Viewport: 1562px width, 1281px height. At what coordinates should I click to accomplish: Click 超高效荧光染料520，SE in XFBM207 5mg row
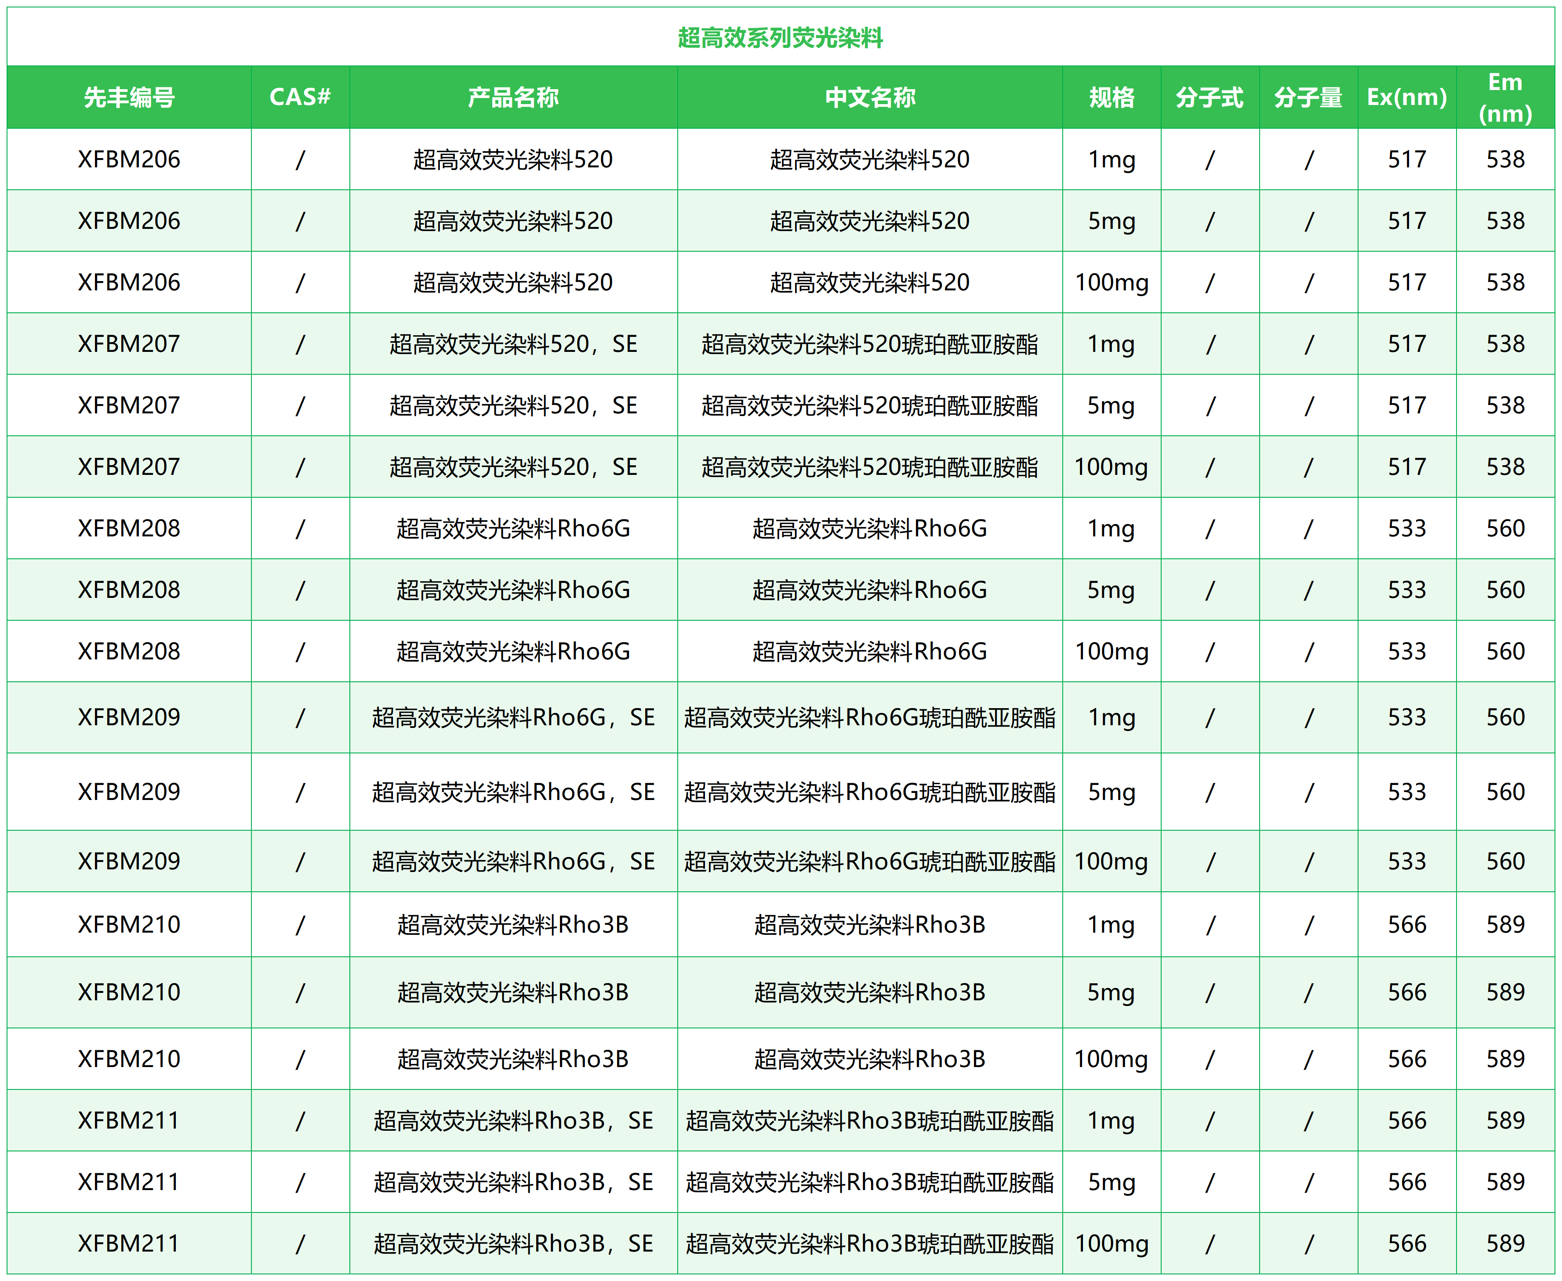[513, 405]
